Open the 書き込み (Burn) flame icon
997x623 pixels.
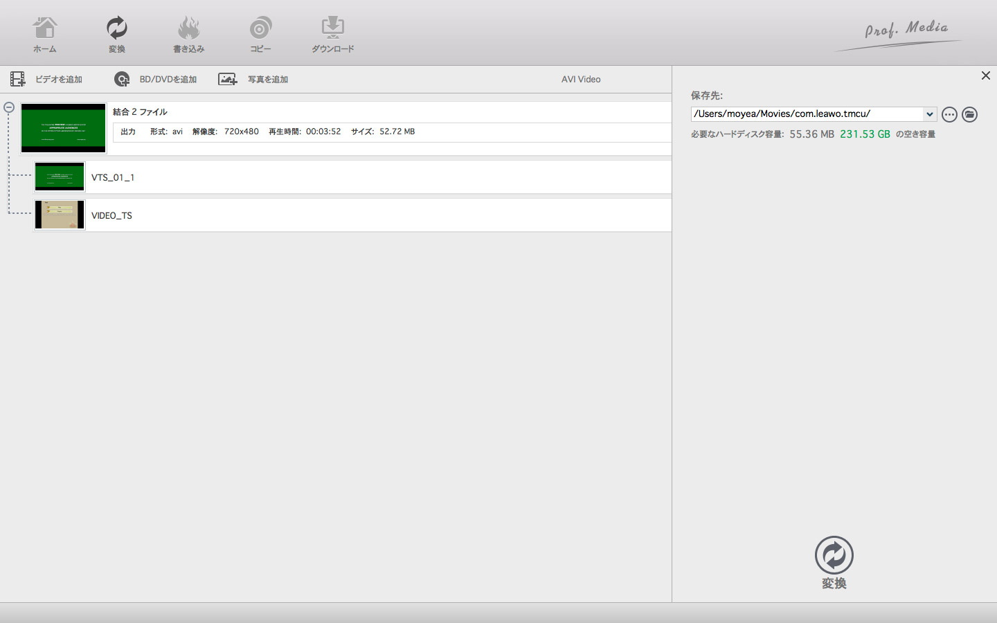188,34
